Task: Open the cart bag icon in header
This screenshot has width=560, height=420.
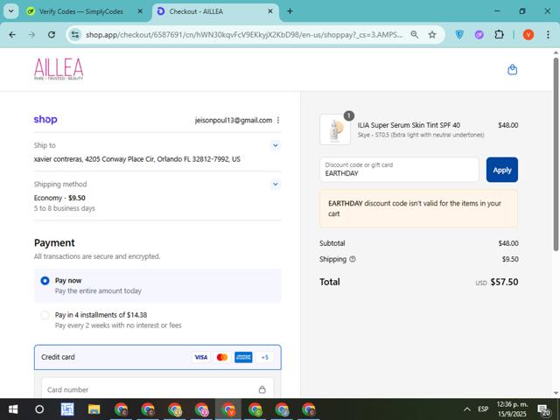Action: (512, 70)
